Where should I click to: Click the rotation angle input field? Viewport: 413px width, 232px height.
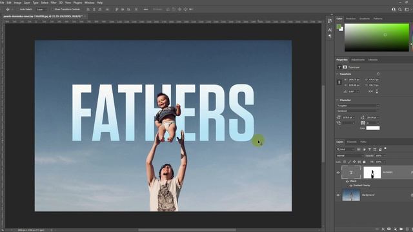[352, 92]
